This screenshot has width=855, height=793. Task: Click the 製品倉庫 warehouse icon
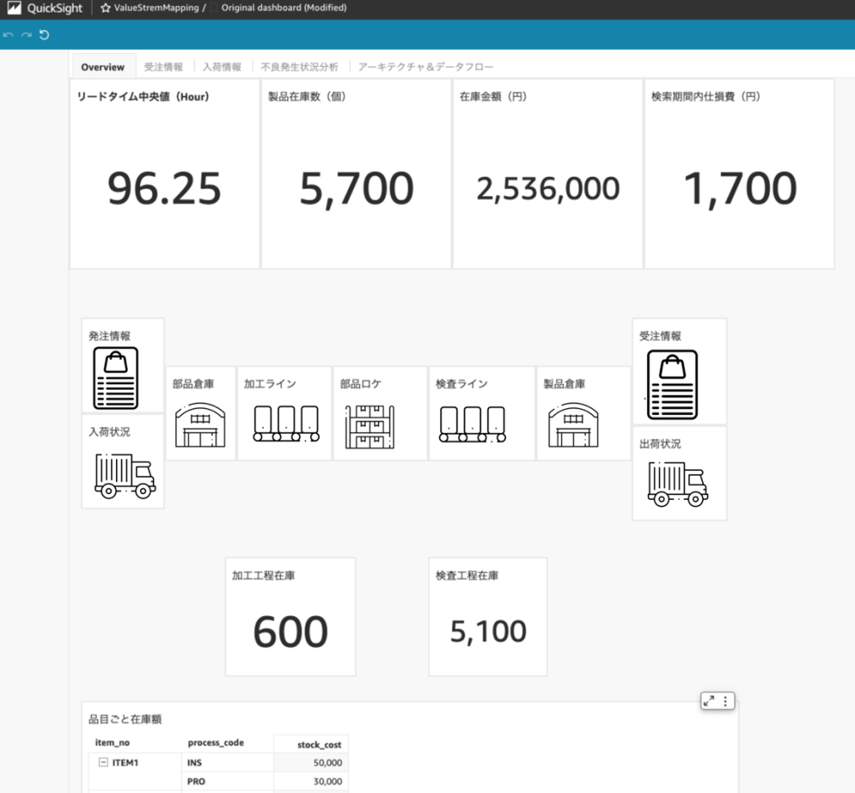pyautogui.click(x=573, y=425)
